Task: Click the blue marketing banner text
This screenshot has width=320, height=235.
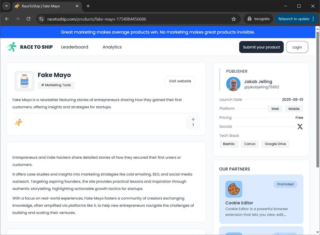Action: point(158,32)
